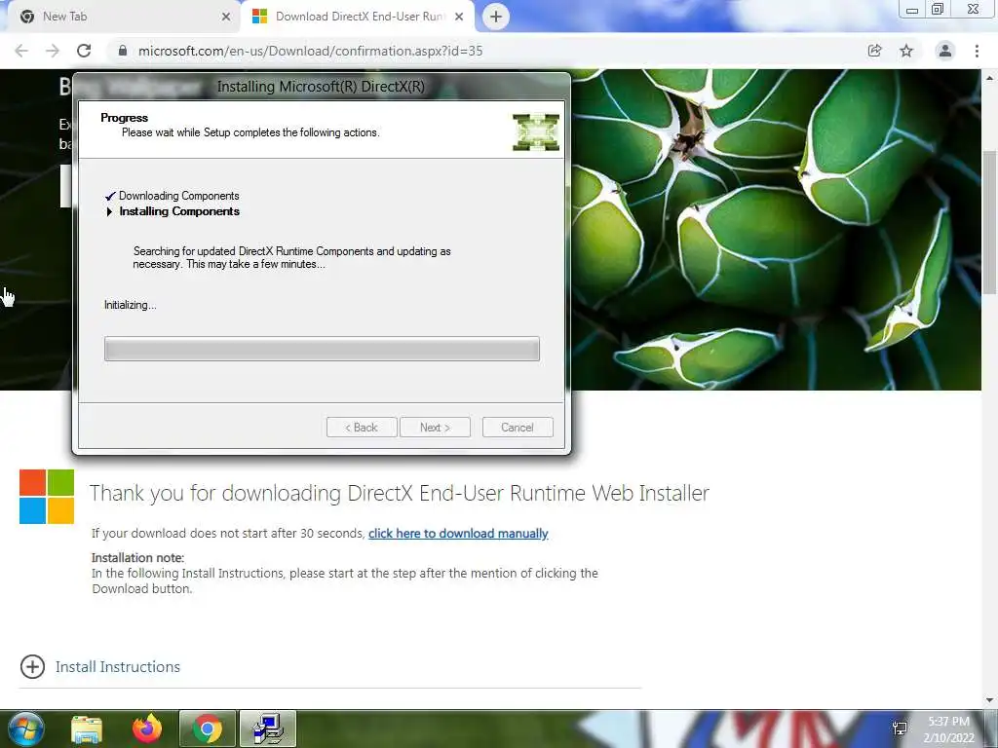This screenshot has width=998, height=748.
Task: Click the page scrollbar down arrow
Action: pos(990,700)
